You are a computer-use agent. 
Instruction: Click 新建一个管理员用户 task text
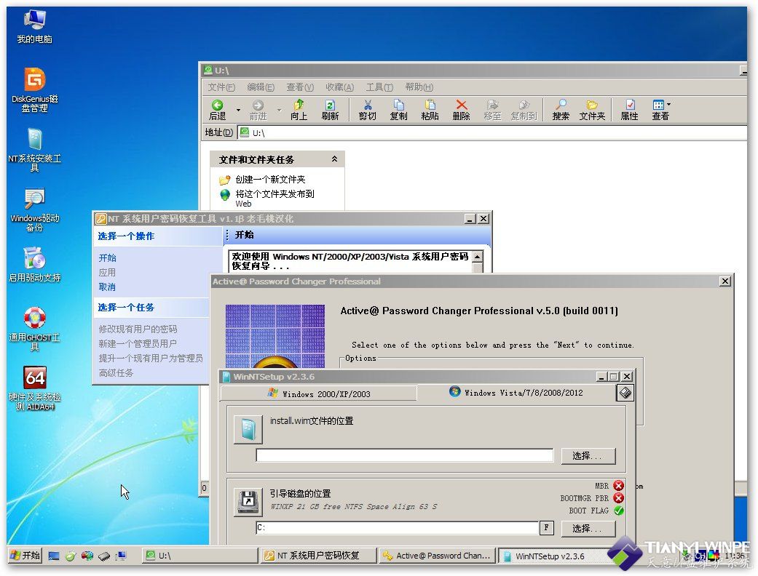pos(138,343)
